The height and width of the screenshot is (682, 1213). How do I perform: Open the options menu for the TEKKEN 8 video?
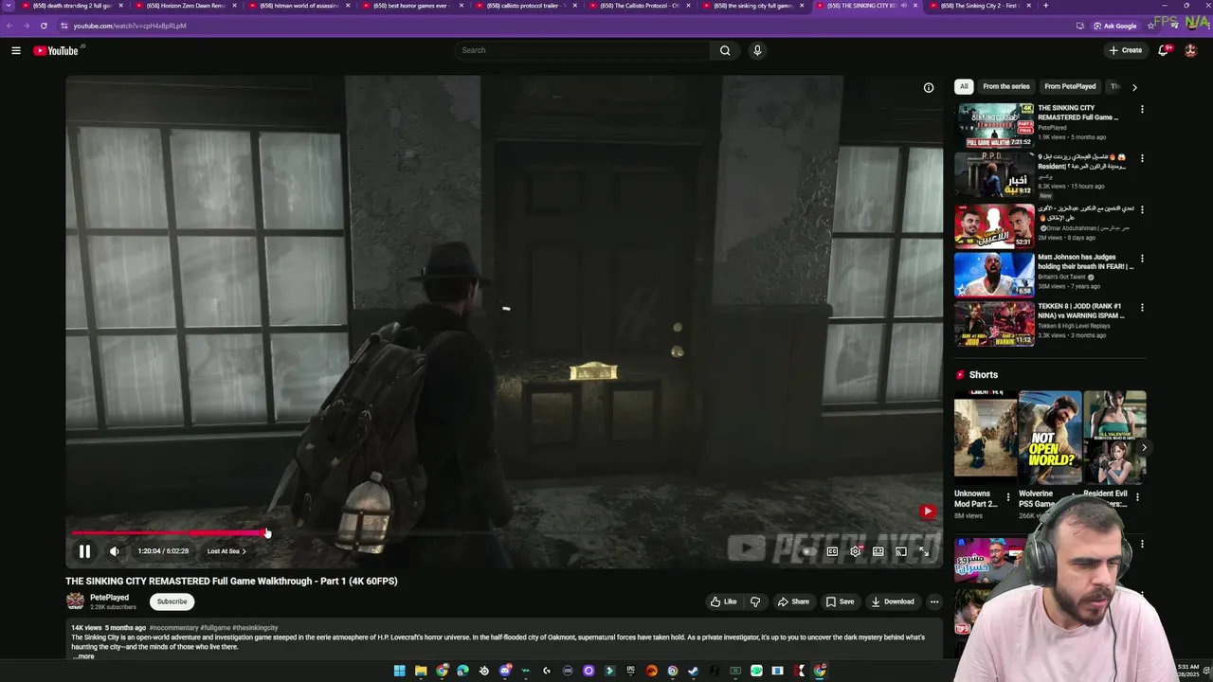(1142, 308)
